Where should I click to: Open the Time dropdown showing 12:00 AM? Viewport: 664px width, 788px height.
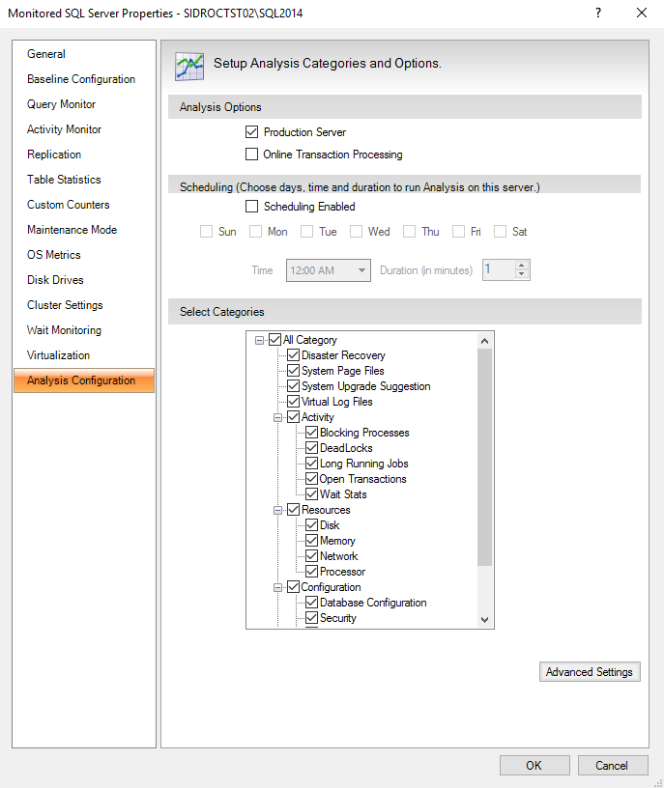coord(329,270)
